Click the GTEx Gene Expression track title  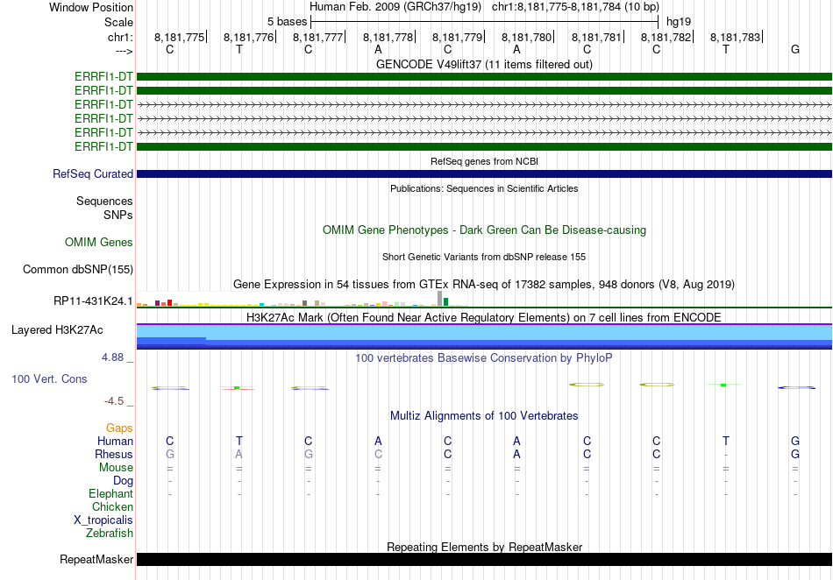click(484, 285)
